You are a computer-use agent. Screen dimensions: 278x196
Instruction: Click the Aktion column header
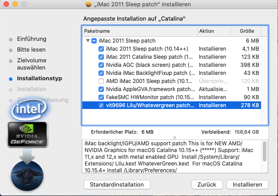[x=214, y=31]
